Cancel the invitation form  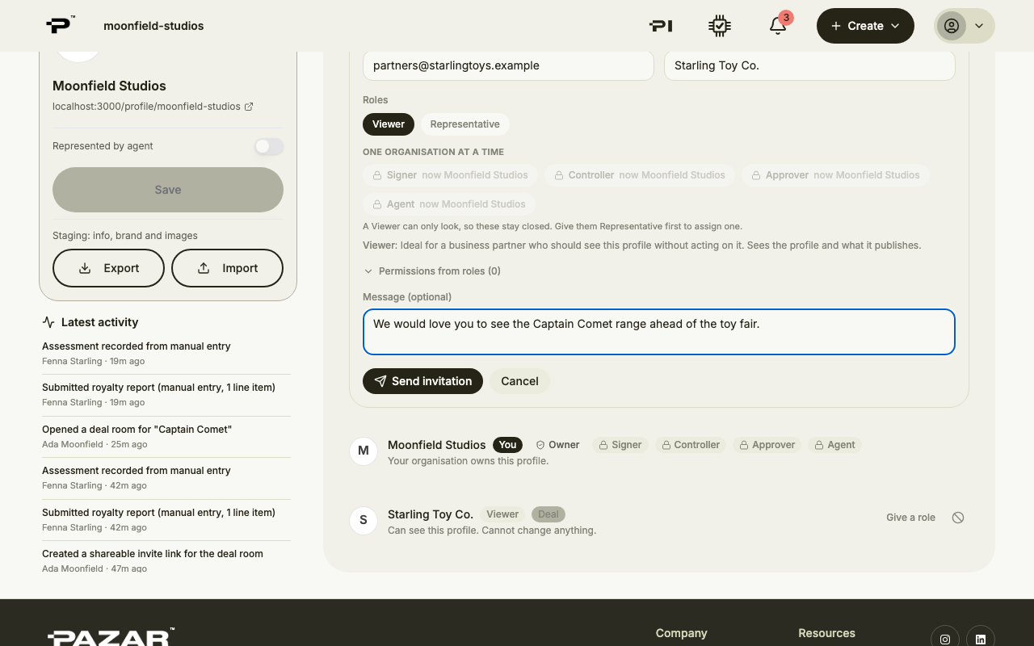(519, 381)
